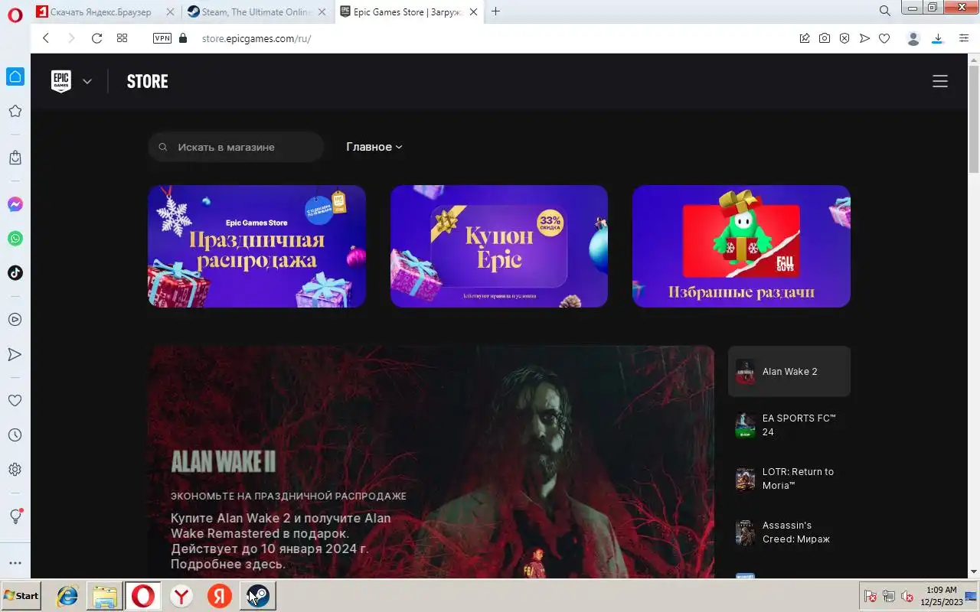
Task: Select EA SPORTS FC 24 in list
Action: pyautogui.click(x=789, y=425)
